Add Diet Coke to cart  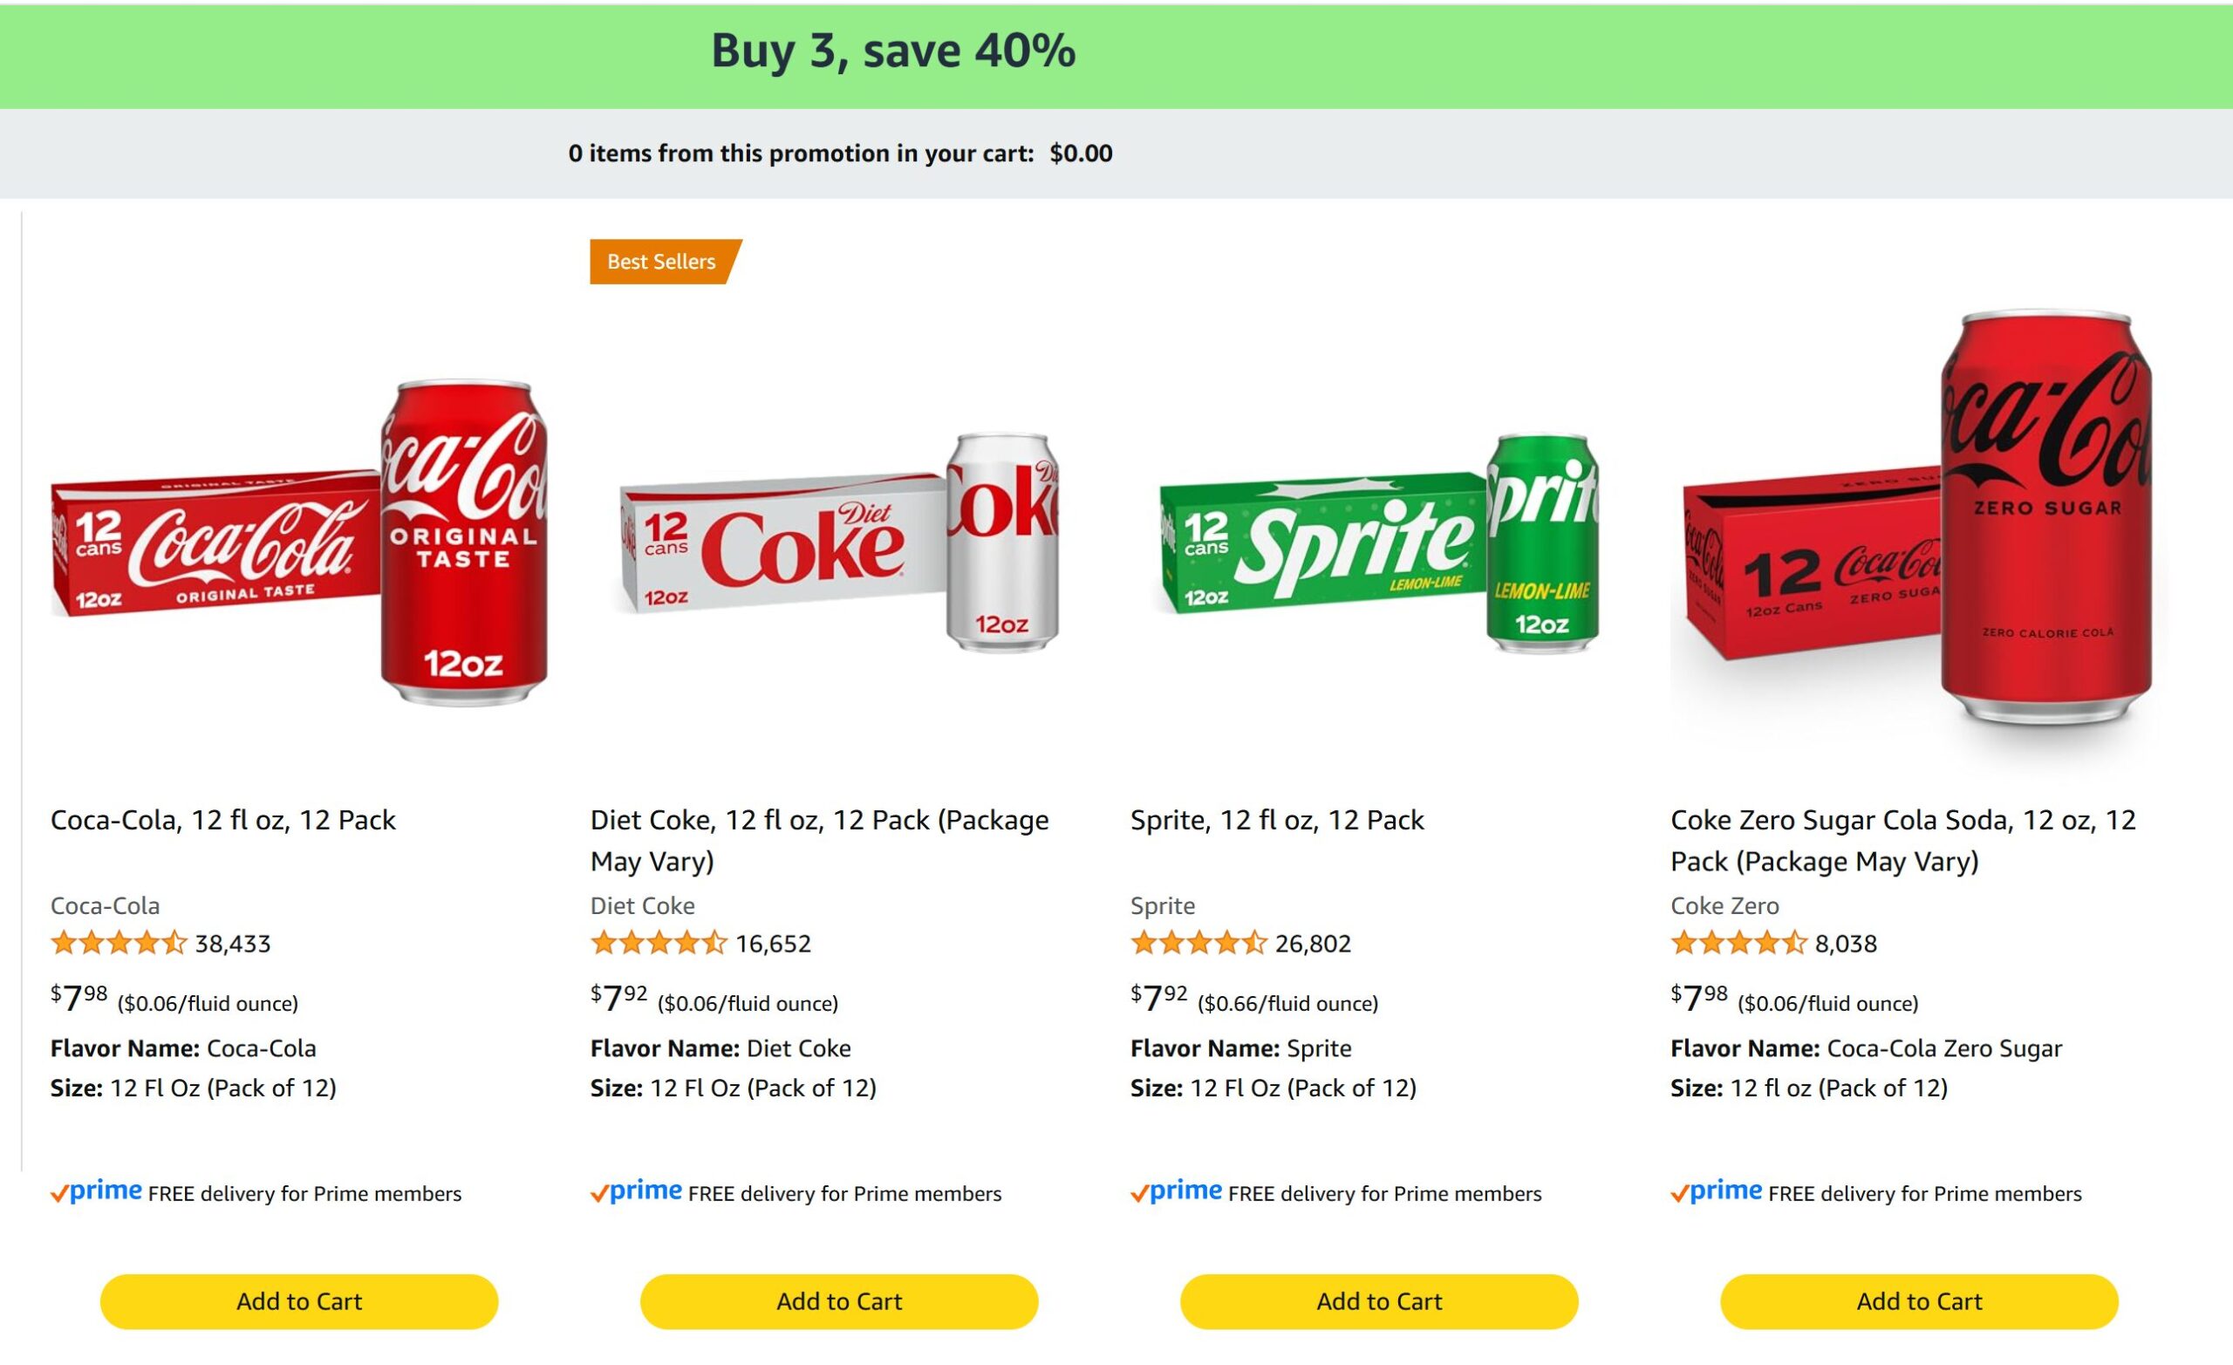pos(838,1301)
